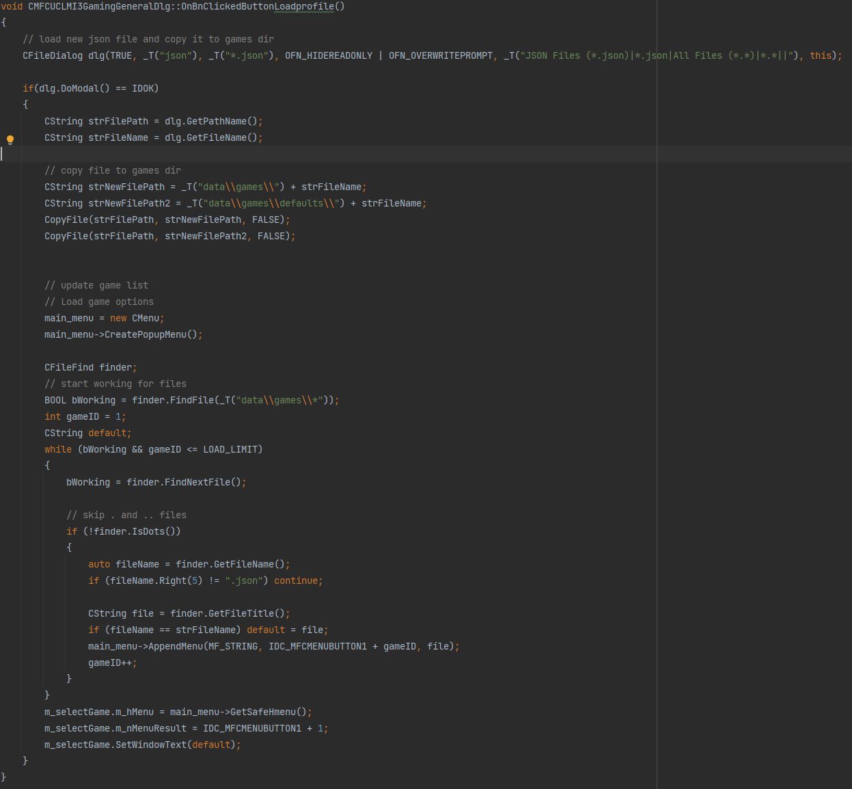
Task: Click the yellow lightbulb quick-fix icon
Action: point(10,140)
